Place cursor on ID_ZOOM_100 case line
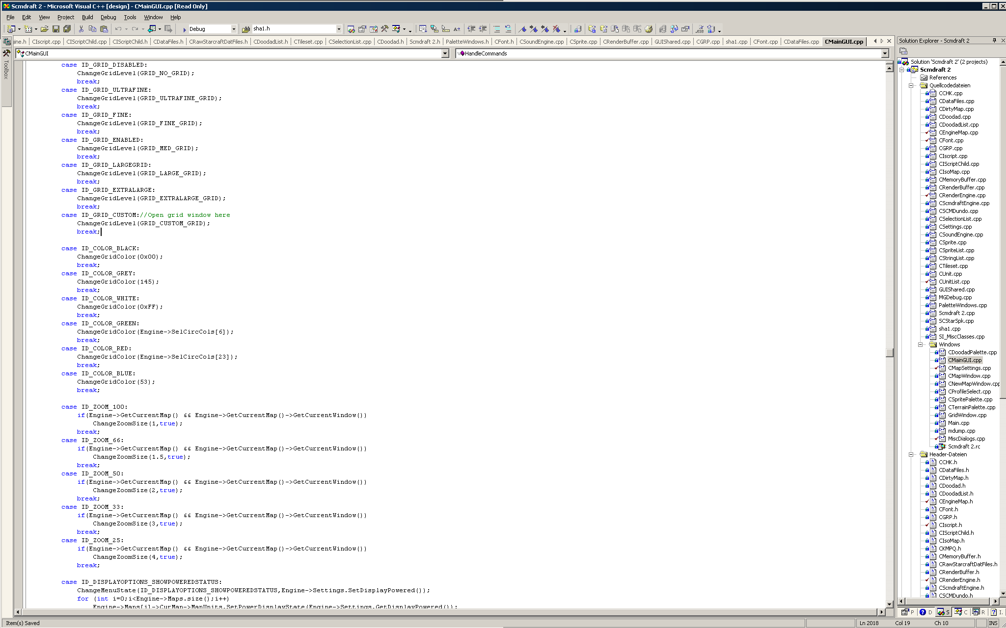This screenshot has height=628, width=1006. tap(94, 407)
